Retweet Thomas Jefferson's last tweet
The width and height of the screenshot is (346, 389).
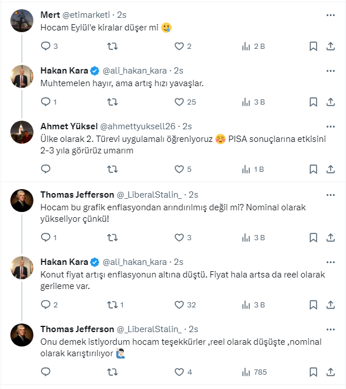113,372
